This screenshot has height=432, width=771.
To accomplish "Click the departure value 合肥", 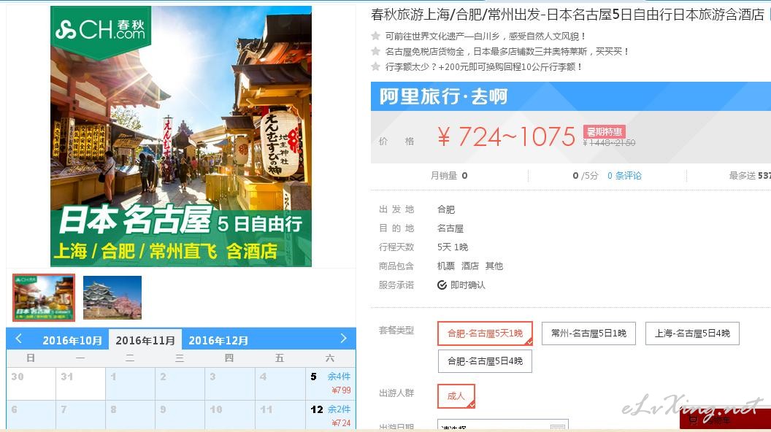I will (x=446, y=209).
